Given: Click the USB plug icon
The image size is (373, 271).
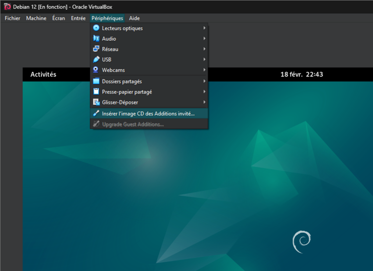Looking at the screenshot, I should coord(96,60).
